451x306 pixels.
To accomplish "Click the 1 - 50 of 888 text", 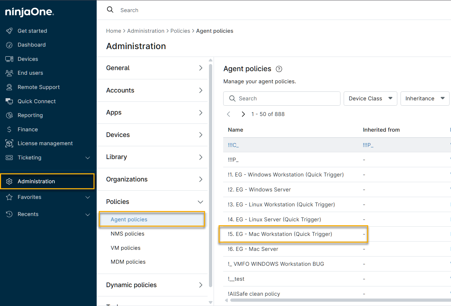I will click(268, 114).
